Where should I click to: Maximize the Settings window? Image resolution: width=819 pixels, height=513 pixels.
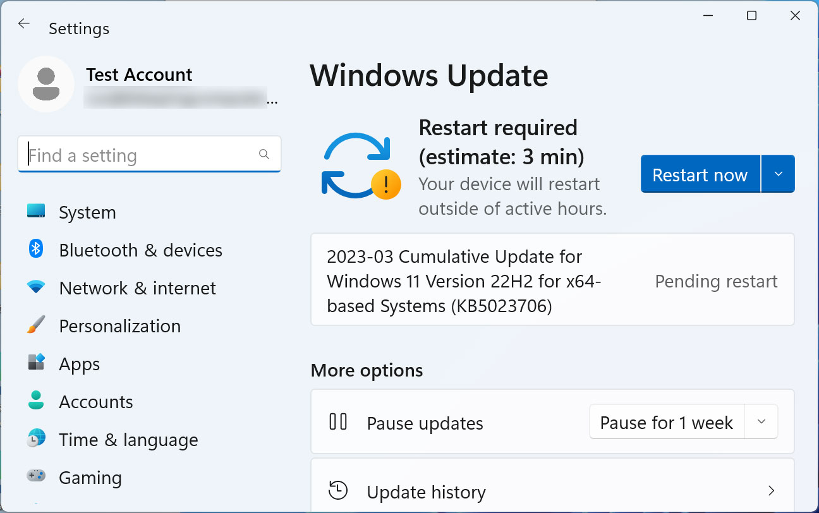coord(751,16)
